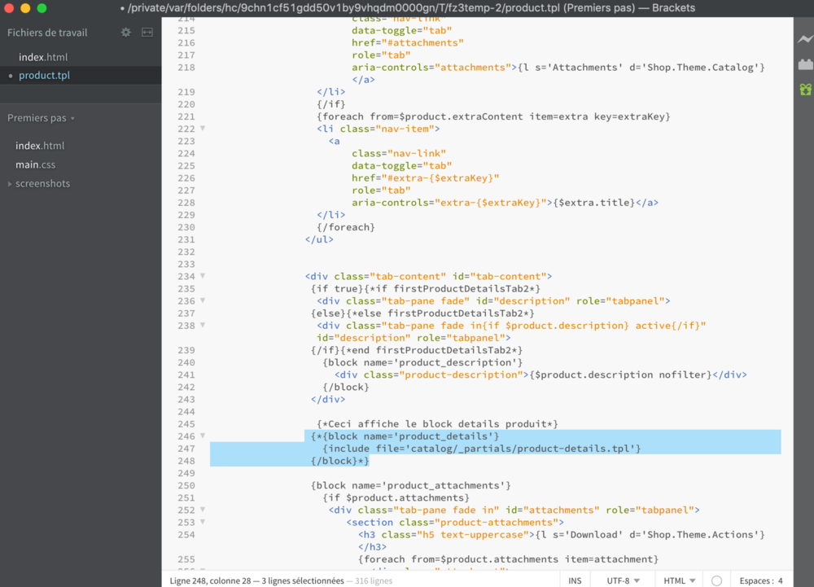Start Live Preview with the lightning icon
The width and height of the screenshot is (814, 587).
805,38
